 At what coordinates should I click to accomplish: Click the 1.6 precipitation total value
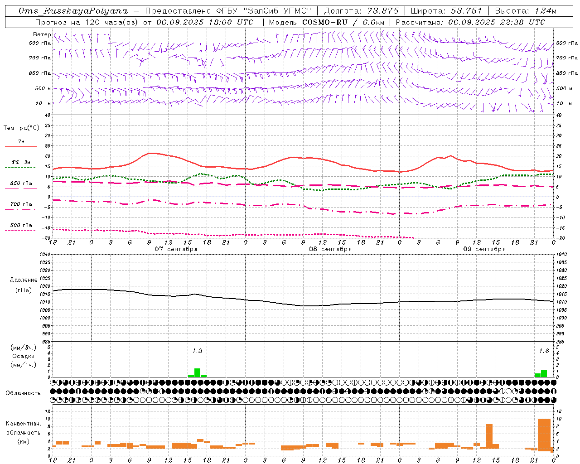tap(544, 351)
